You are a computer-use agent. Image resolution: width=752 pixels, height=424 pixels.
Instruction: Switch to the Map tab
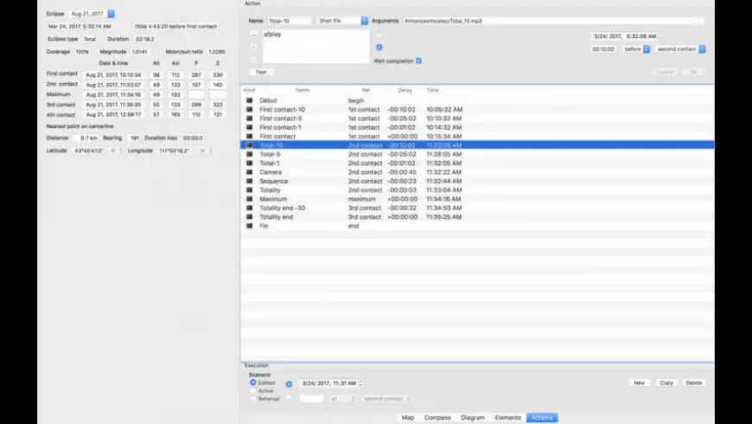point(408,418)
